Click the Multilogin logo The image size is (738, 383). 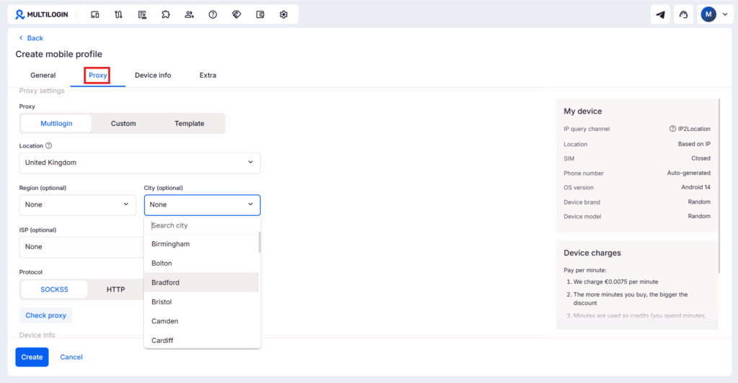click(41, 14)
